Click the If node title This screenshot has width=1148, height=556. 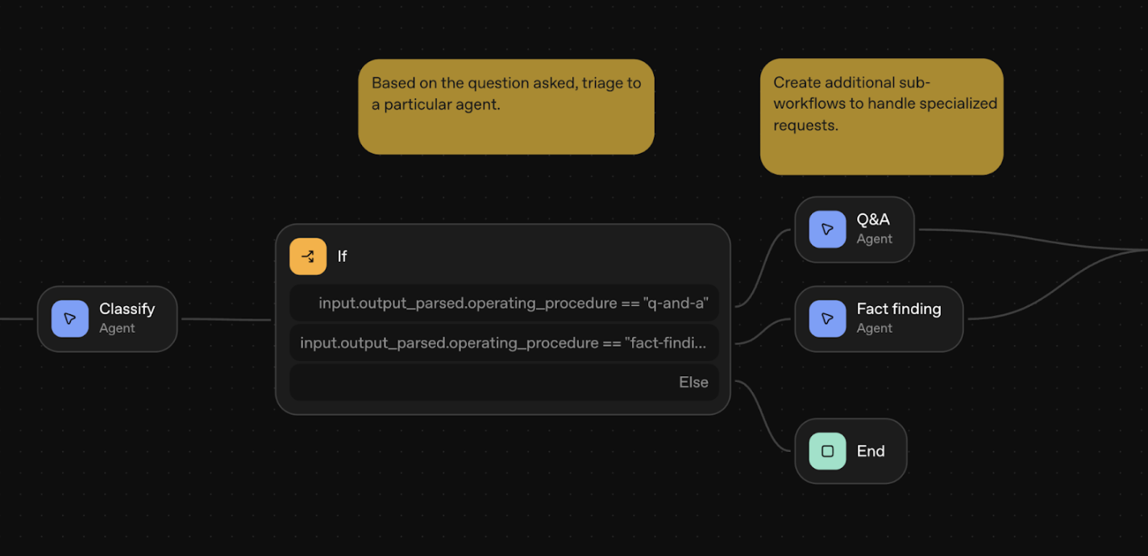(x=342, y=256)
